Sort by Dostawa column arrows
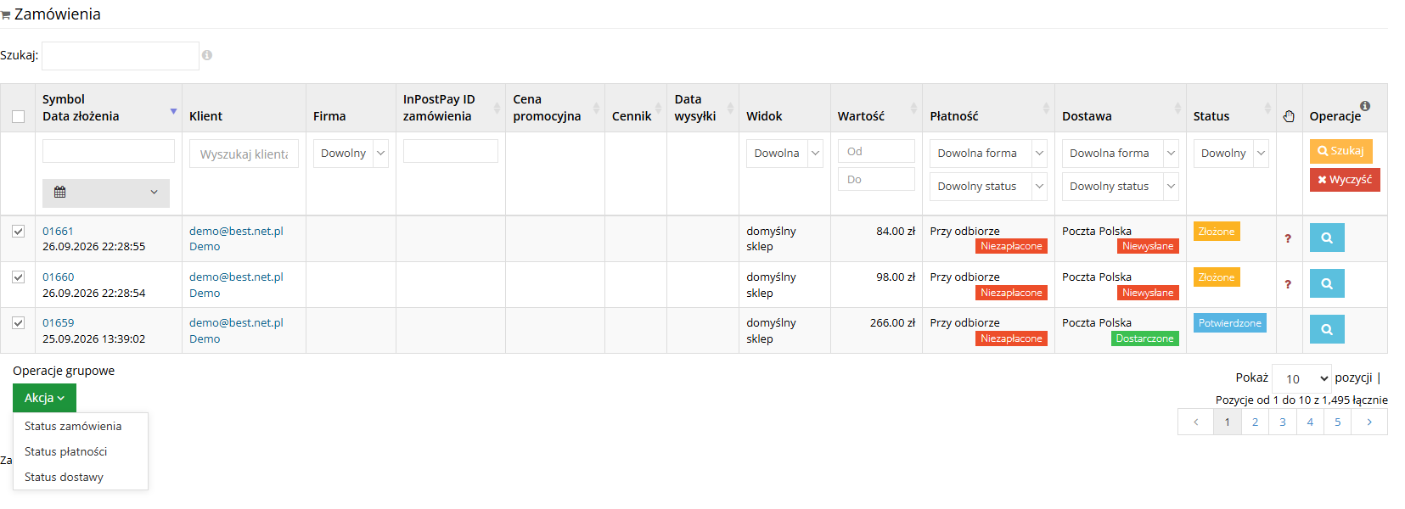Screen dimensions: 1405x509 (1177, 108)
